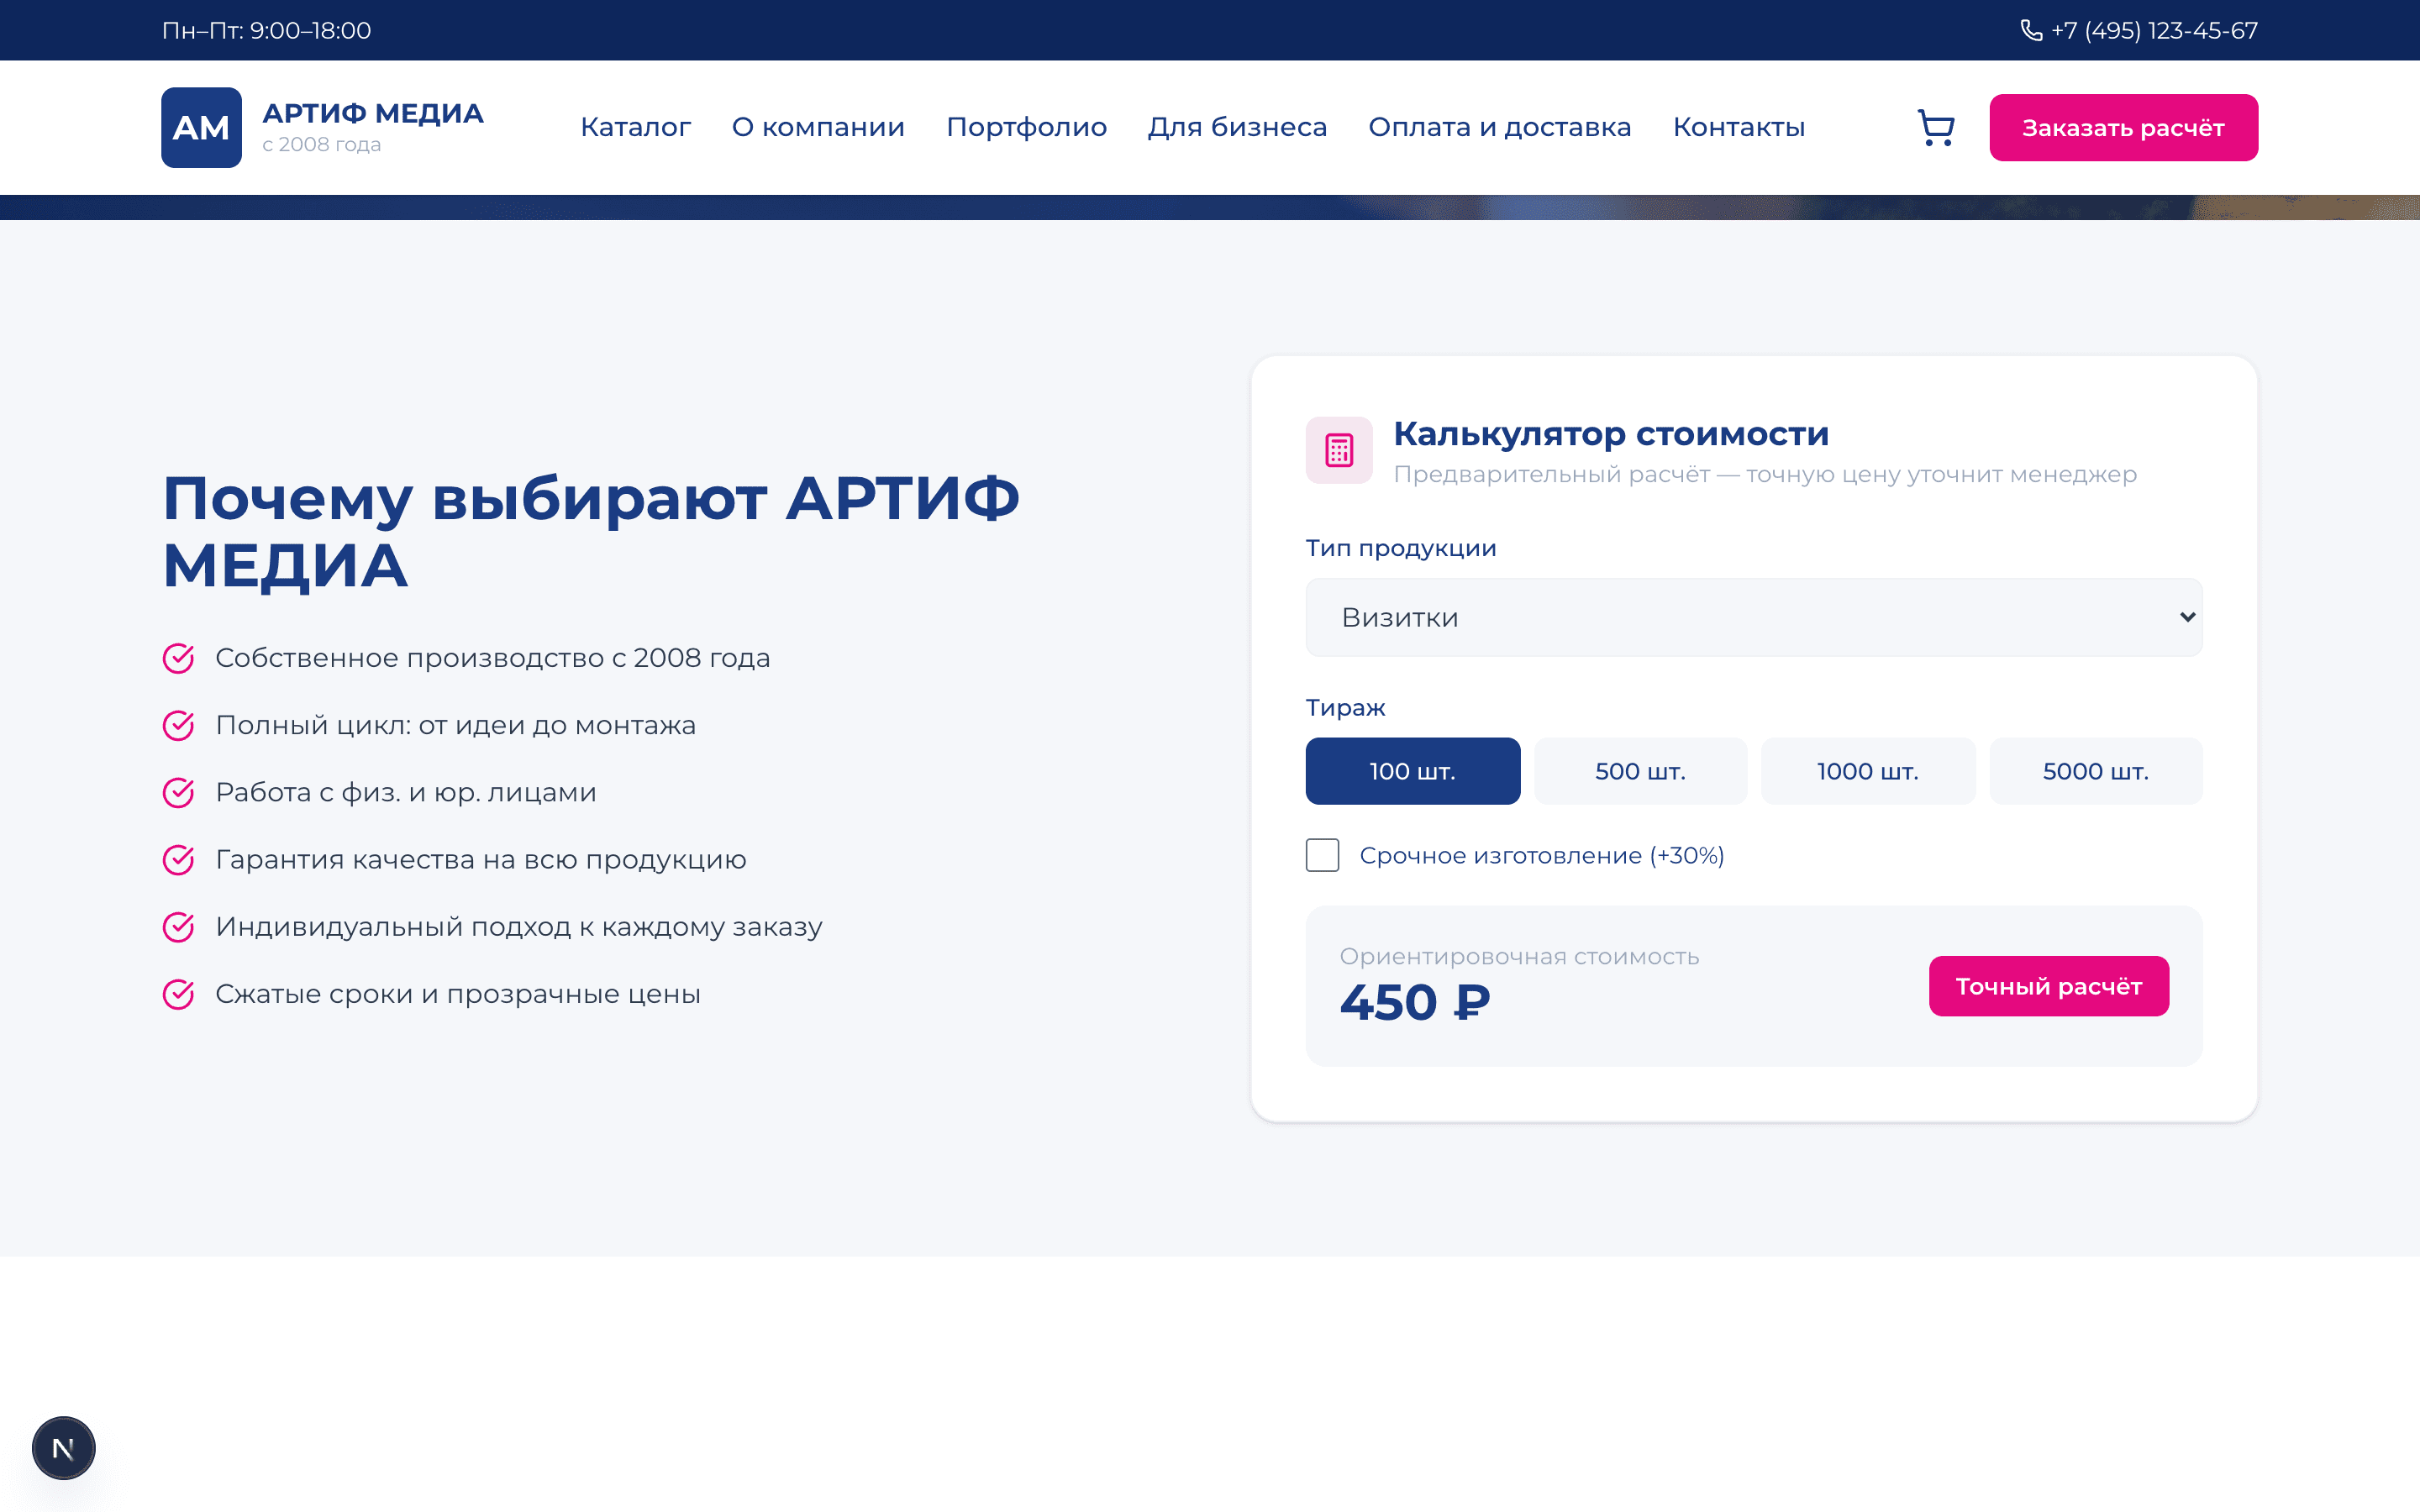Open the Каталог menu item
2420x1512 pixels.
pos(635,127)
